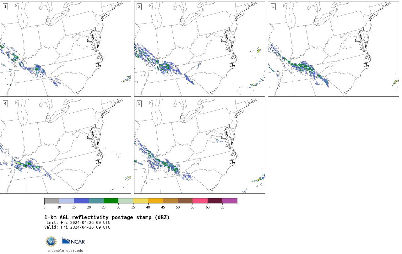Select the gray 5-10 dBZ swatch
The height and width of the screenshot is (254, 402).
click(x=52, y=201)
